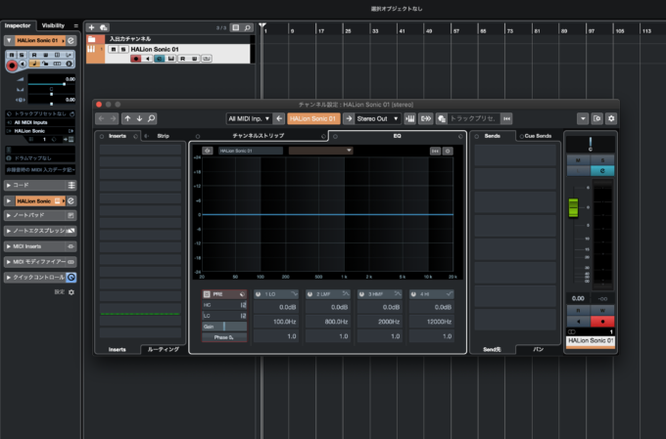Expand the MIDI Inserts section
The image size is (666, 439).
[9, 246]
